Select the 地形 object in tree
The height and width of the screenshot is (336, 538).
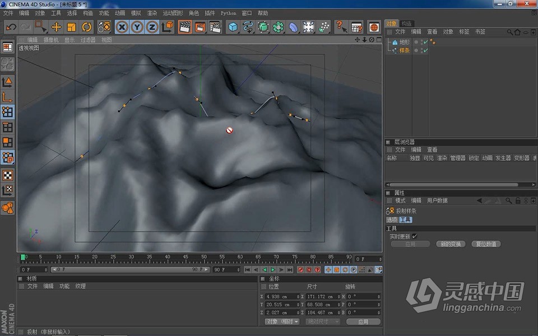click(x=404, y=42)
